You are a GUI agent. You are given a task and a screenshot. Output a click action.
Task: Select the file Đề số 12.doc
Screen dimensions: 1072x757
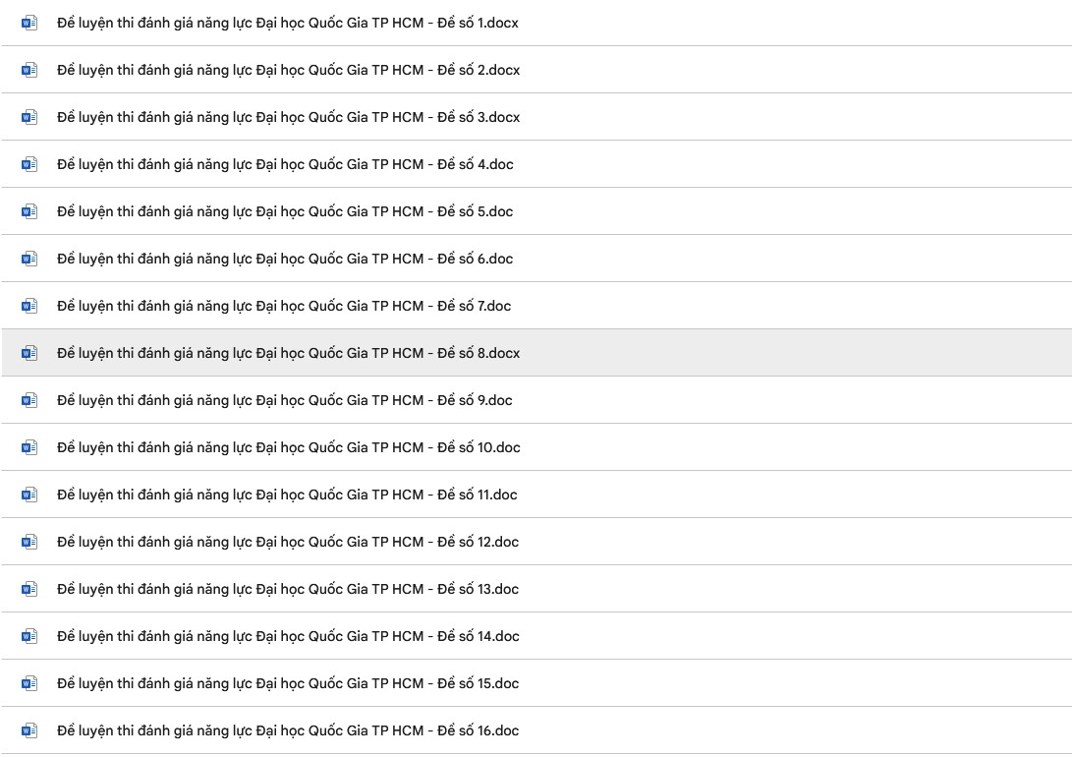[536, 542]
